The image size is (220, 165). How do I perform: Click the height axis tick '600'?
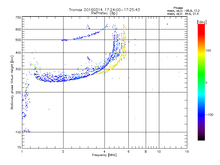[x=18, y=29]
